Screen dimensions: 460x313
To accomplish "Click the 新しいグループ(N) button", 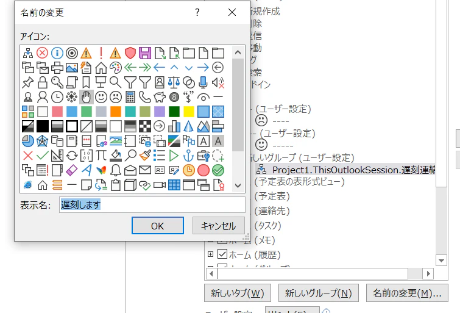I will pyautogui.click(x=318, y=293).
